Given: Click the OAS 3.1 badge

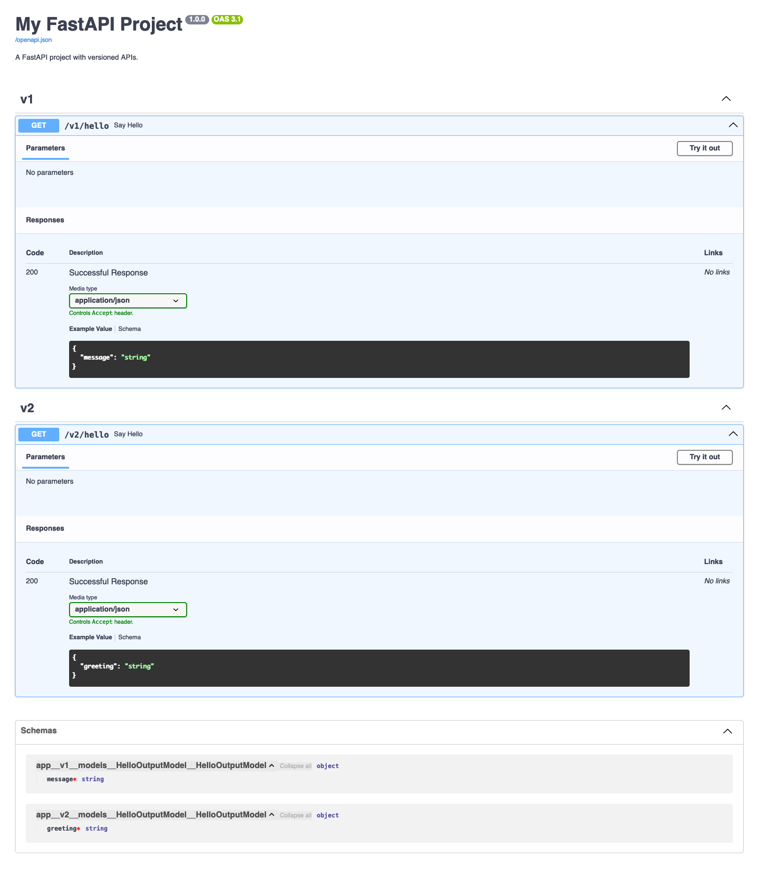Looking at the screenshot, I should [x=227, y=19].
